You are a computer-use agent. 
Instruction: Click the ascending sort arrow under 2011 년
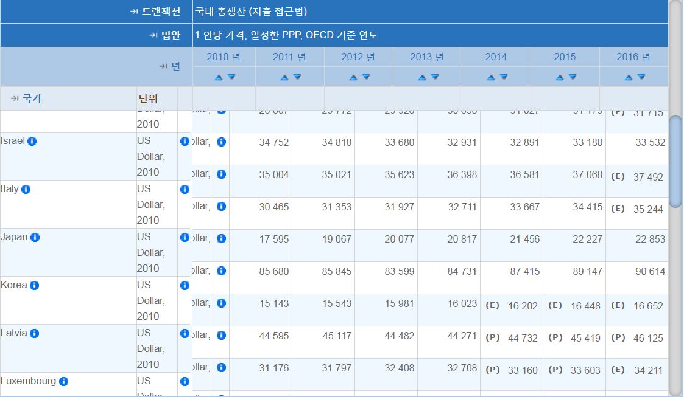tap(284, 77)
